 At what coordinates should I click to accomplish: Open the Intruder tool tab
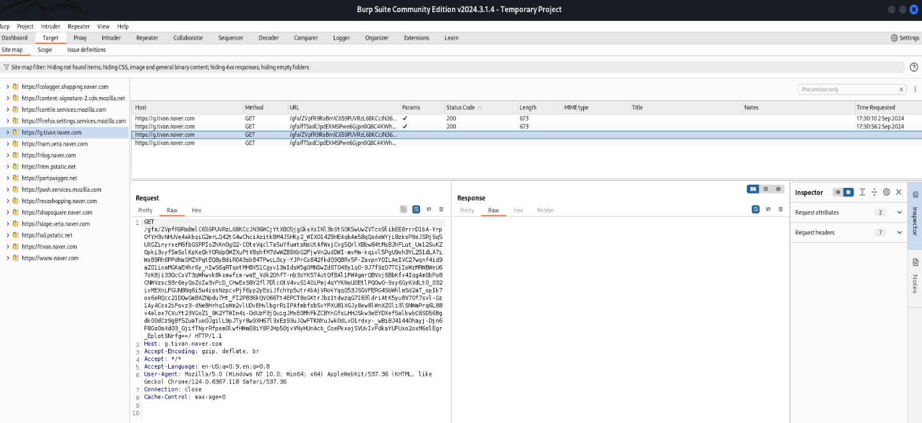pyautogui.click(x=111, y=38)
